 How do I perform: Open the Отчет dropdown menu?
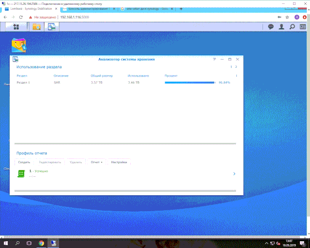(96, 162)
